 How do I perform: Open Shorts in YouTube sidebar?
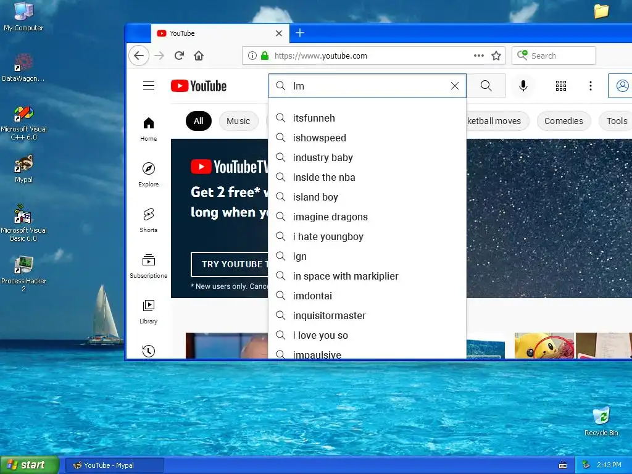[149, 220]
